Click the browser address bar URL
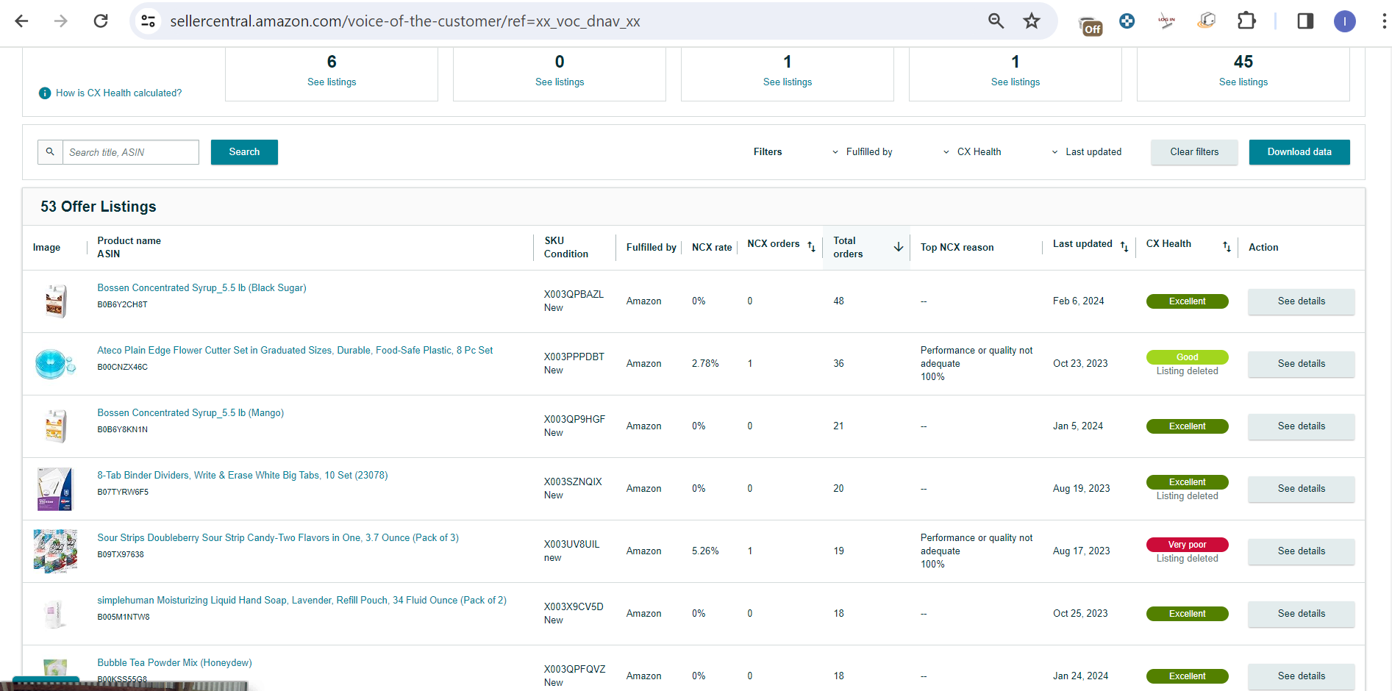1392x691 pixels. click(x=405, y=21)
